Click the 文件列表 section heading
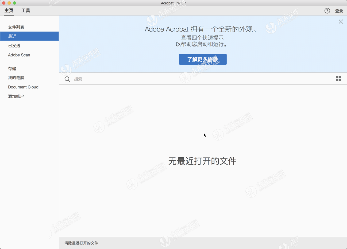Image resolution: width=347 pixels, height=249 pixels. [x=16, y=27]
